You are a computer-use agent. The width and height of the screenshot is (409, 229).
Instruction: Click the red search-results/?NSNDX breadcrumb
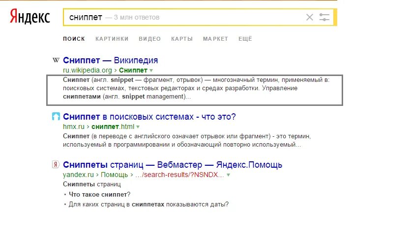pos(179,175)
